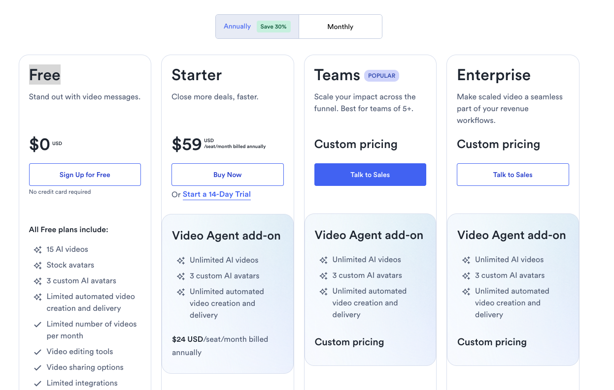
Task: Click the checkmark next to "Video editing tools"
Action: 37,351
